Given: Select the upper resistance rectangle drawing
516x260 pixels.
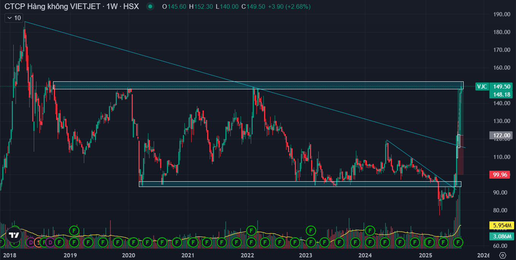Looking at the screenshot, I should coord(258,86).
